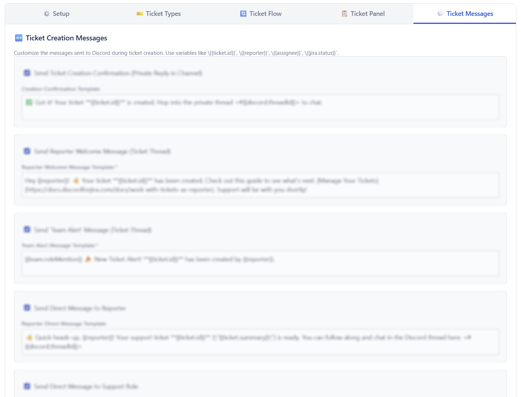The image size is (521, 397).
Task: Disable Send Reporter Welcome Message
Action: coord(27,151)
